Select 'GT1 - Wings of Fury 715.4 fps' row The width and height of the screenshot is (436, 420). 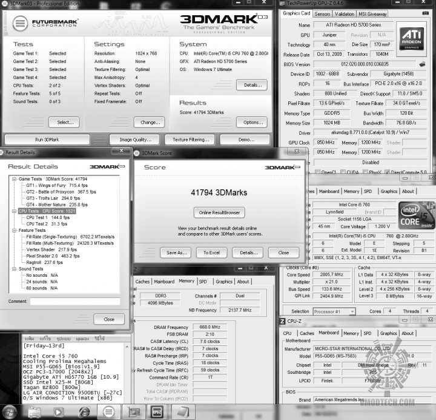(x=57, y=185)
